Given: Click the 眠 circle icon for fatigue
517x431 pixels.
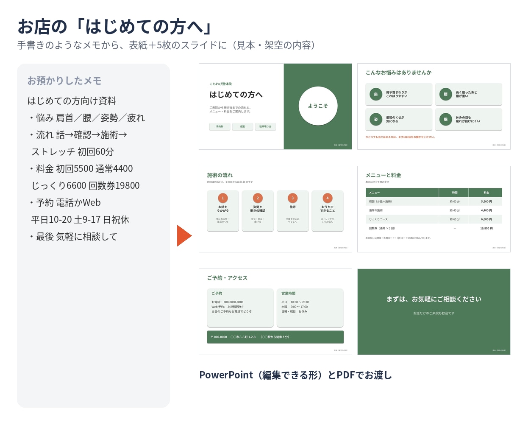Looking at the screenshot, I should tap(445, 119).
